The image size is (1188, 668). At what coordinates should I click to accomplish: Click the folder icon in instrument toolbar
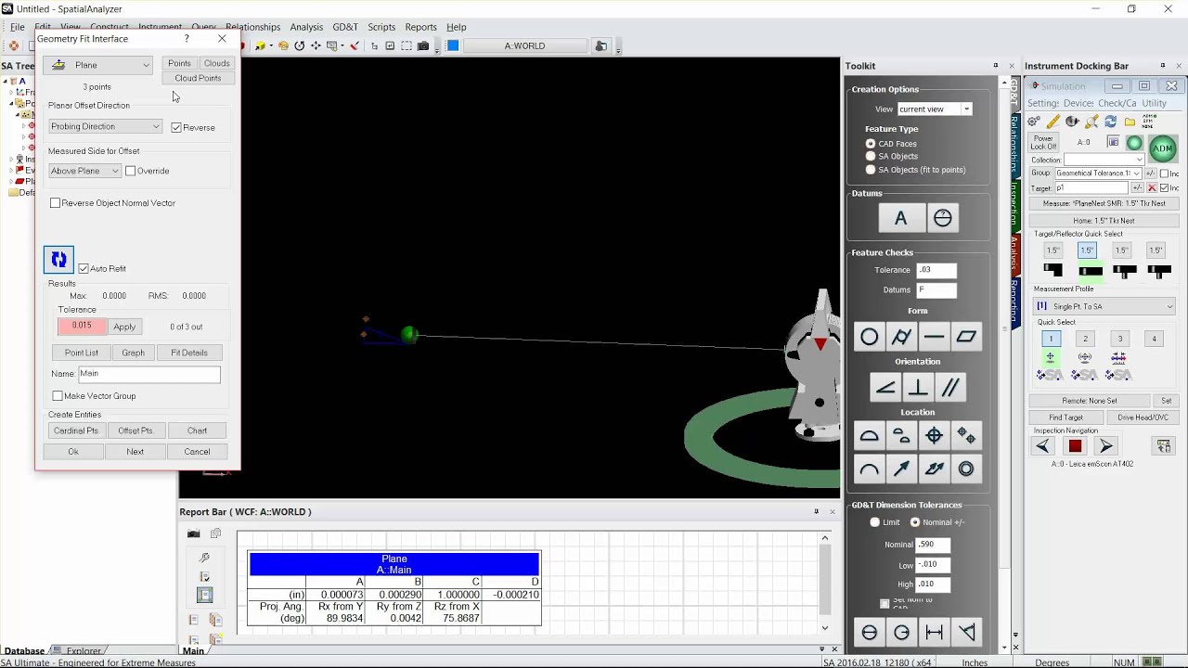click(x=1130, y=122)
